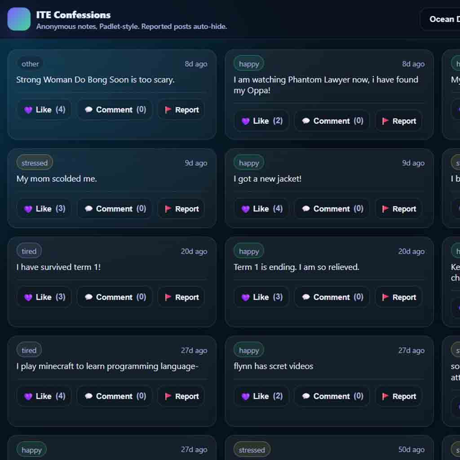The width and height of the screenshot is (460, 460).
Task: Click report flag on survived term 1 post
Action: (168, 297)
